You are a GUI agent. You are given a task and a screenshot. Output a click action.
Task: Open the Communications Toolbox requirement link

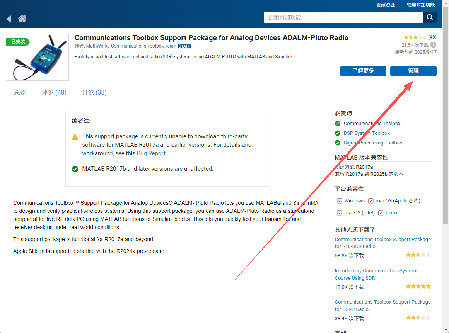tap(372, 124)
